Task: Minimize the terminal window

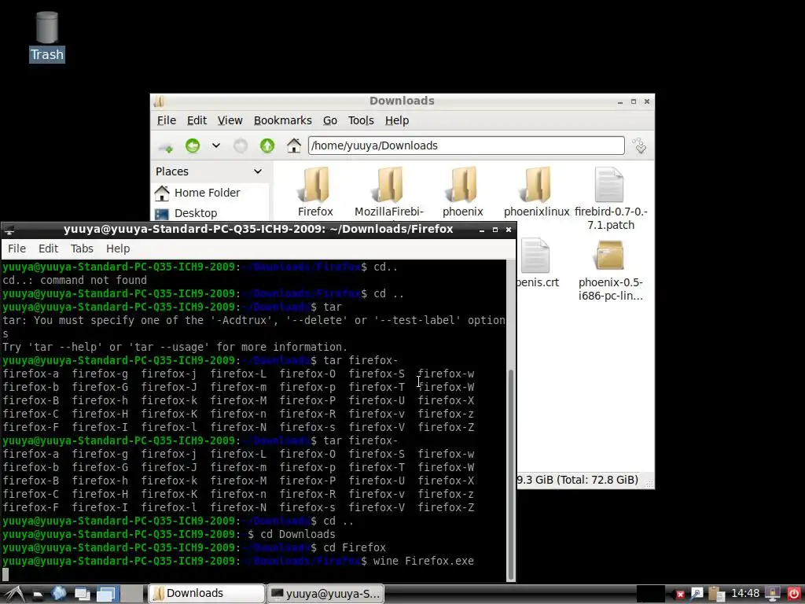Action: pos(482,230)
